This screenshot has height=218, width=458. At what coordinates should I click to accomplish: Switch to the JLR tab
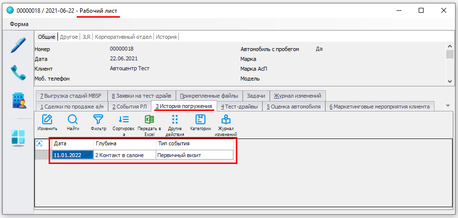coord(86,37)
